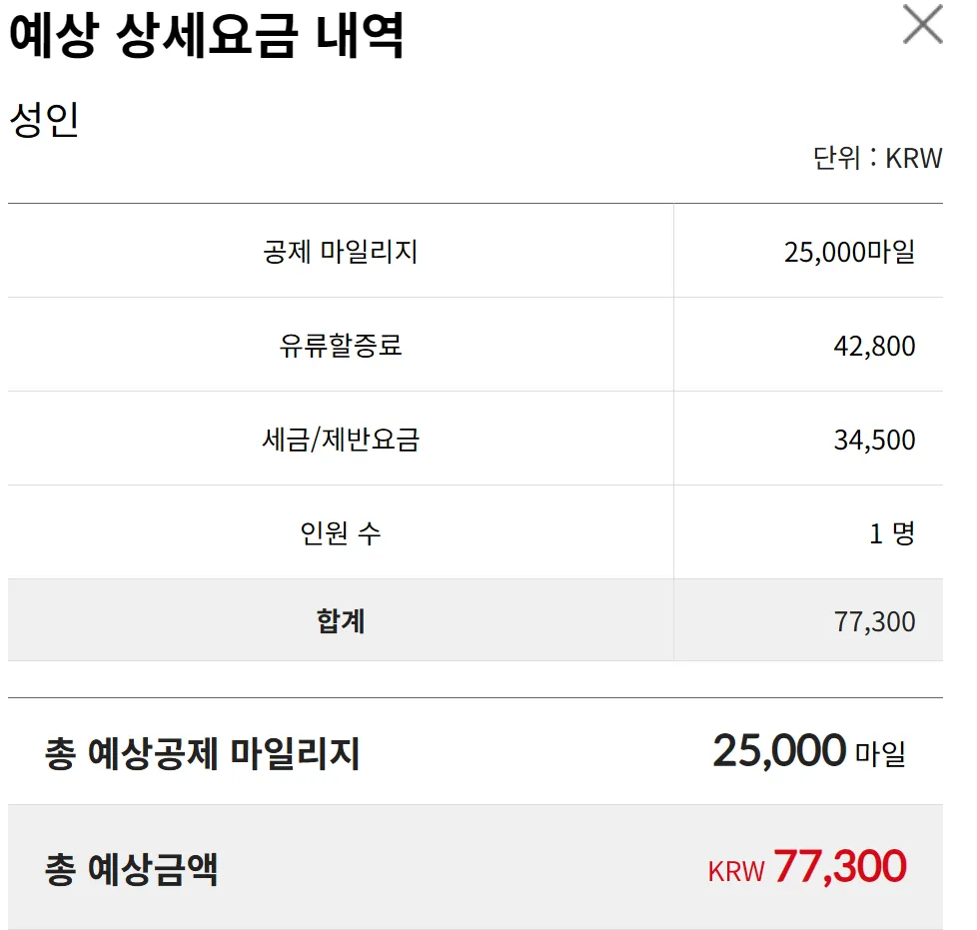Select the 42,800 fuel surcharge amount
The height and width of the screenshot is (930, 977).
(874, 346)
